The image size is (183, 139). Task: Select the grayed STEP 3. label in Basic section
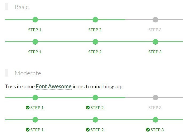[155, 30]
